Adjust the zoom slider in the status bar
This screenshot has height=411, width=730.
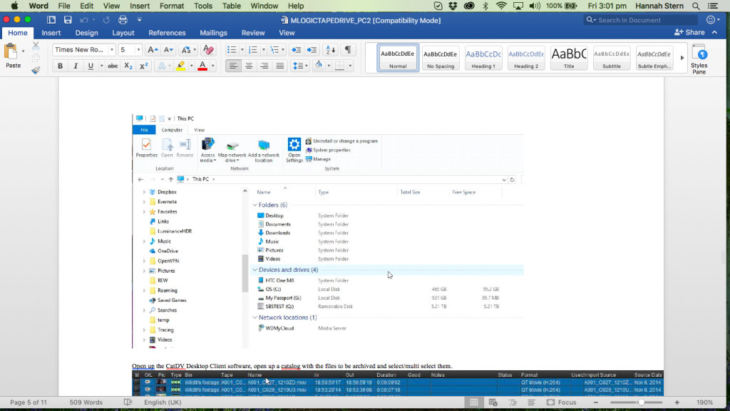point(641,402)
